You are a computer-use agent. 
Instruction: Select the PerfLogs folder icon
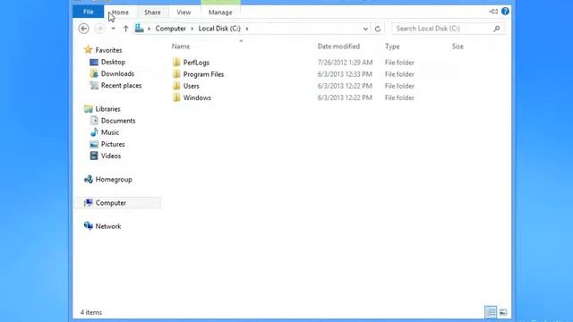click(x=176, y=62)
